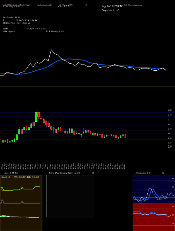Click the 'ADX signal:' label
This screenshot has height=231, width=175.
[x=8, y=31]
